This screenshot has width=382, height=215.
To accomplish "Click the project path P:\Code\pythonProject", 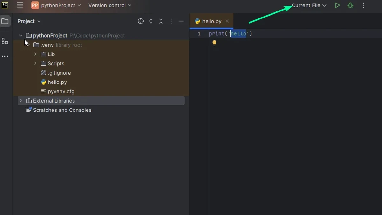I will [x=97, y=36].
